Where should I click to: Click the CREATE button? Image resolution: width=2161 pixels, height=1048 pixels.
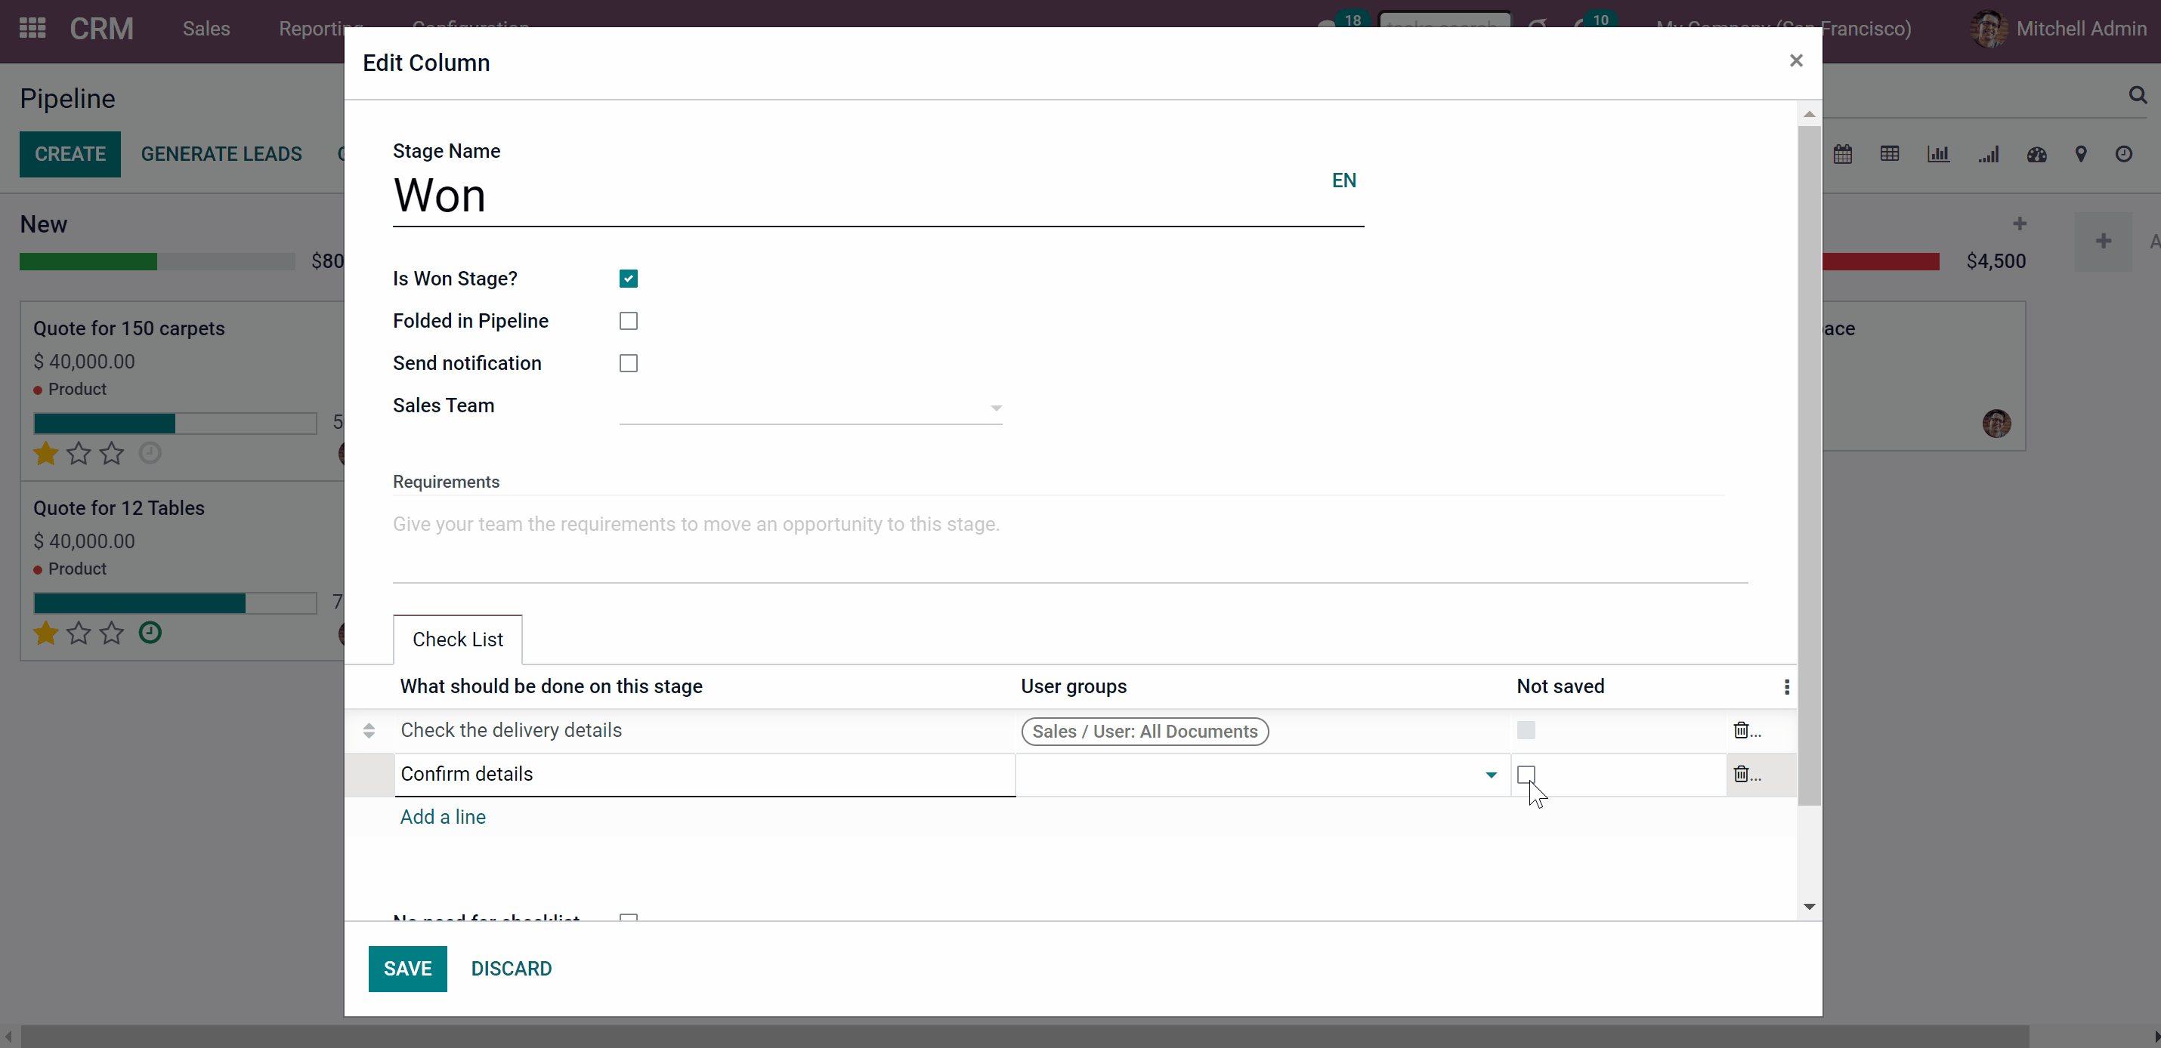tap(70, 154)
